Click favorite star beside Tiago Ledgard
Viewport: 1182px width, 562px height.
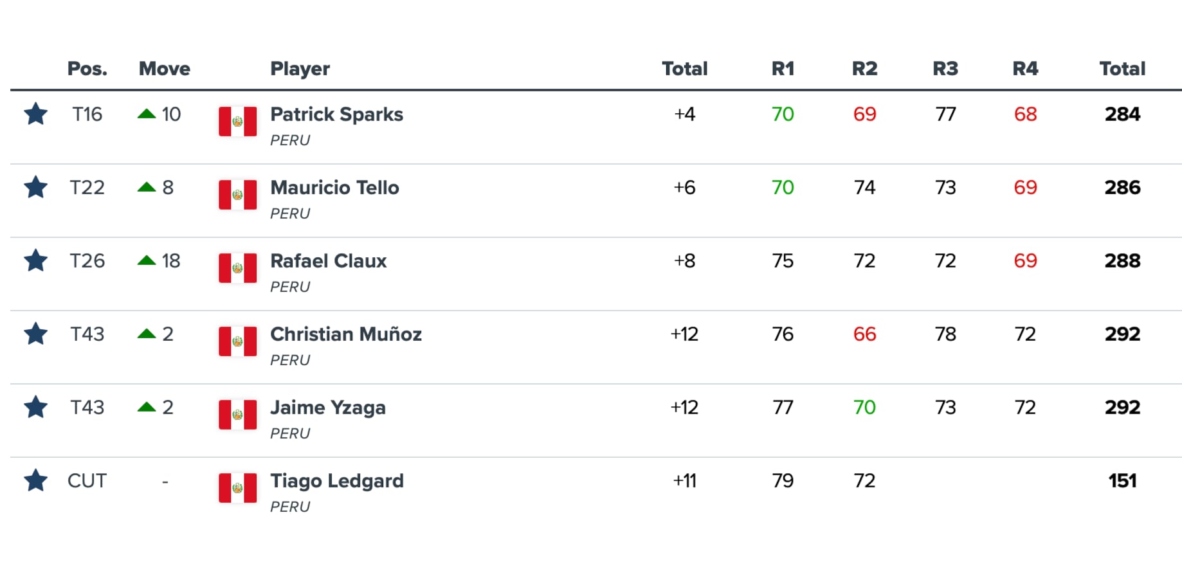(x=36, y=481)
